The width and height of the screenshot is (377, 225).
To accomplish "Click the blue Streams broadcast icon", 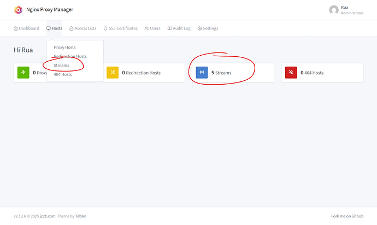I will (x=202, y=72).
